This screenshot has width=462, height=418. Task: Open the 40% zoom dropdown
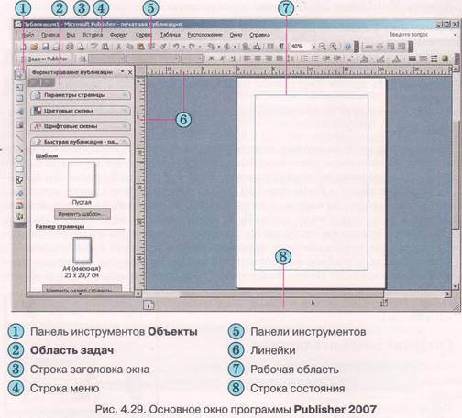tap(313, 47)
